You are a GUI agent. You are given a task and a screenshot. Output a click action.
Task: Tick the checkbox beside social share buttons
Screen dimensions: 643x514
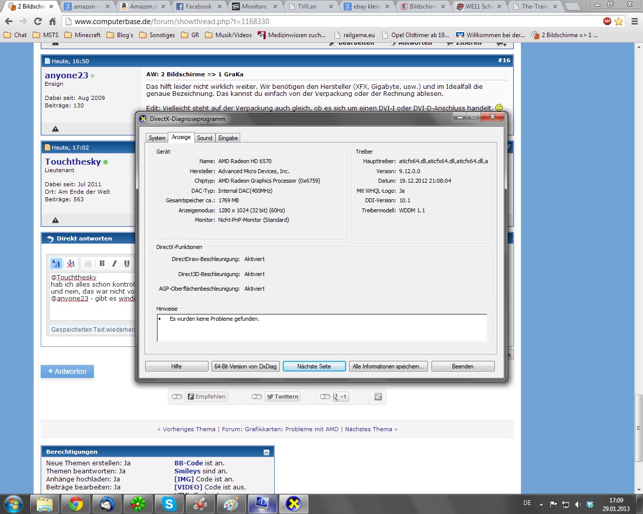[x=378, y=397]
